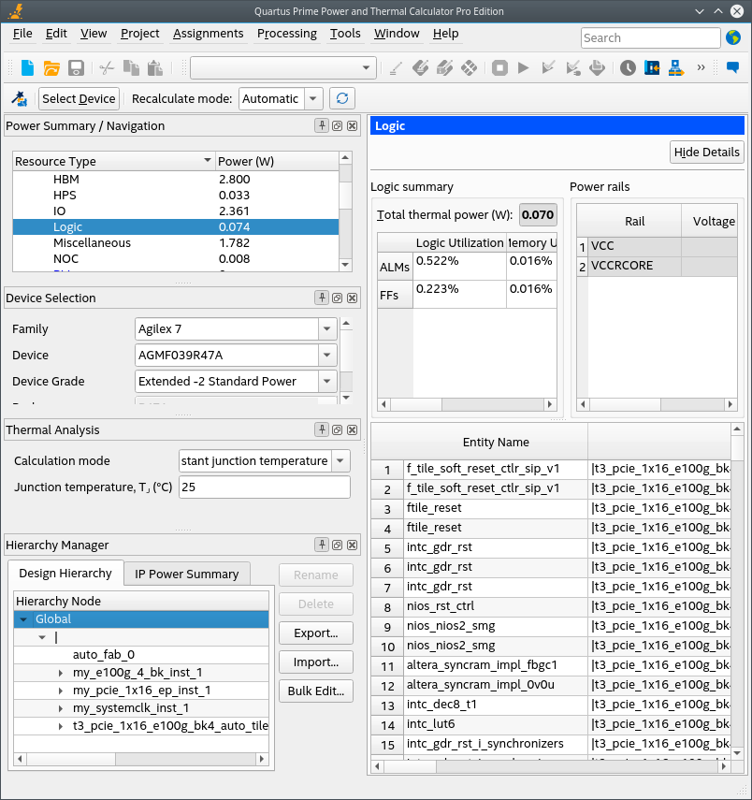The height and width of the screenshot is (800, 752).
Task: Open the Device Grade dropdown
Action: (327, 382)
